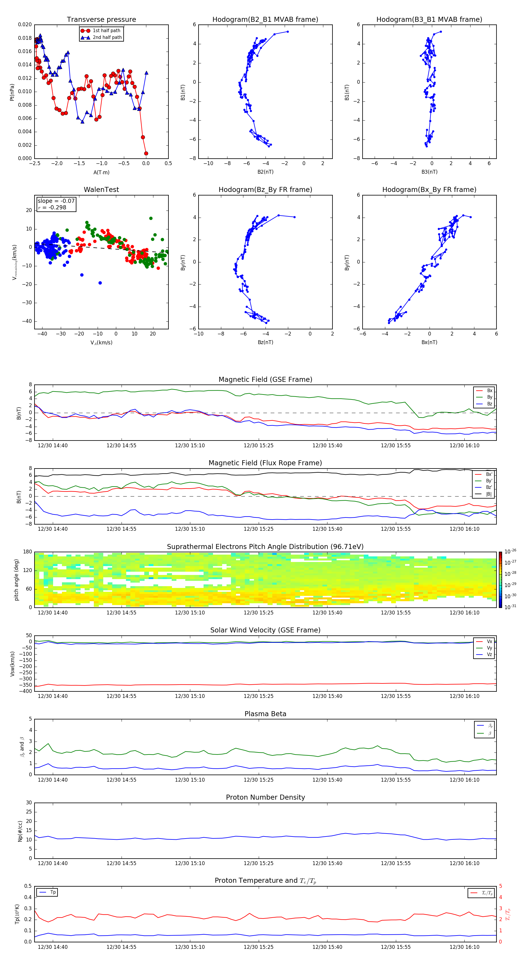Click the 'Hodogram(Bz_By FR frame)' title
This screenshot has width=531, height=973.
[265, 190]
